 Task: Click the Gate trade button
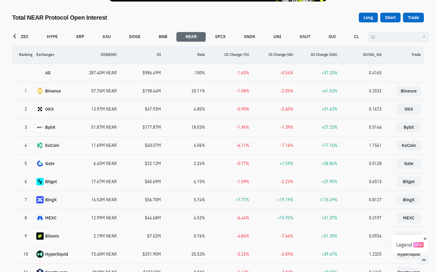[409, 164]
